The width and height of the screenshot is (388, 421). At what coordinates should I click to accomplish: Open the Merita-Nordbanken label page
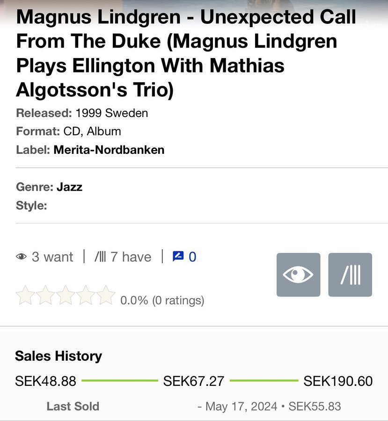click(109, 150)
